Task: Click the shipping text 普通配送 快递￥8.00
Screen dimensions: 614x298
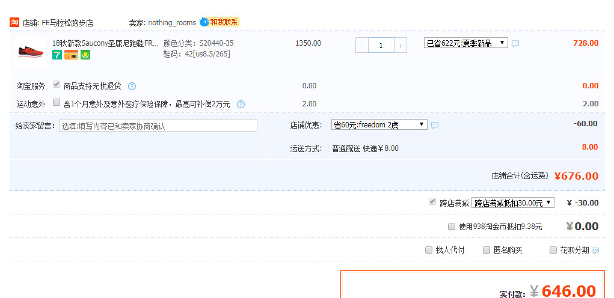Action: pyautogui.click(x=366, y=148)
